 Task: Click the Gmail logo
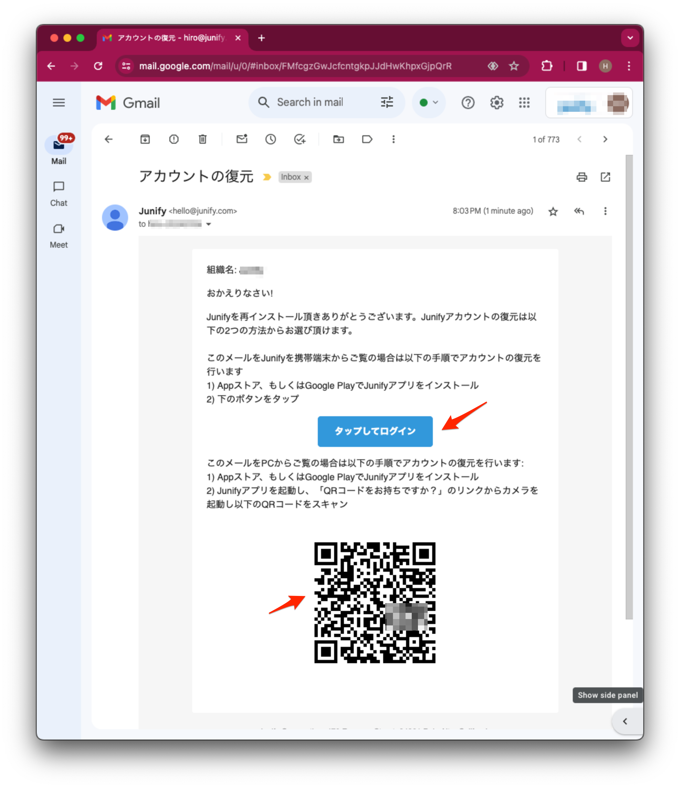[x=128, y=103]
